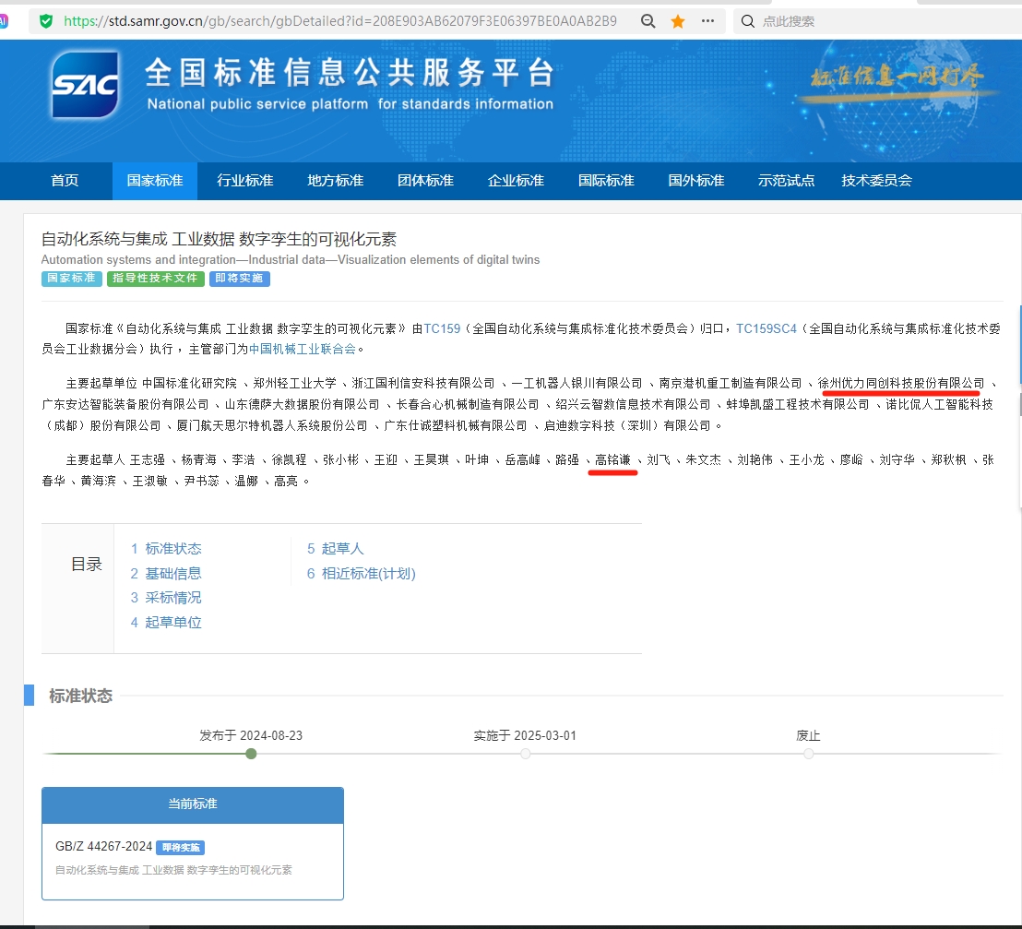Viewport: 1022px width, 929px height.
Task: Open the three-dot page actions menu
Action: (707, 21)
